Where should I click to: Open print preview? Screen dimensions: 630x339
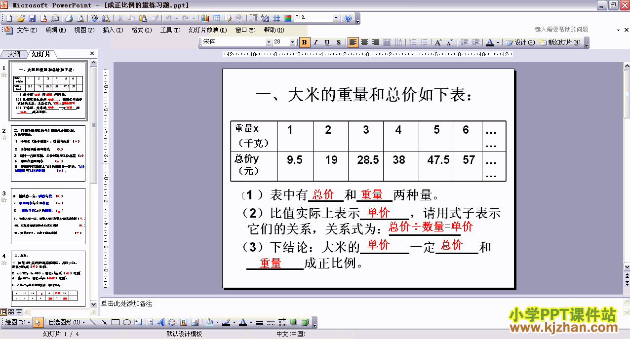(81, 18)
